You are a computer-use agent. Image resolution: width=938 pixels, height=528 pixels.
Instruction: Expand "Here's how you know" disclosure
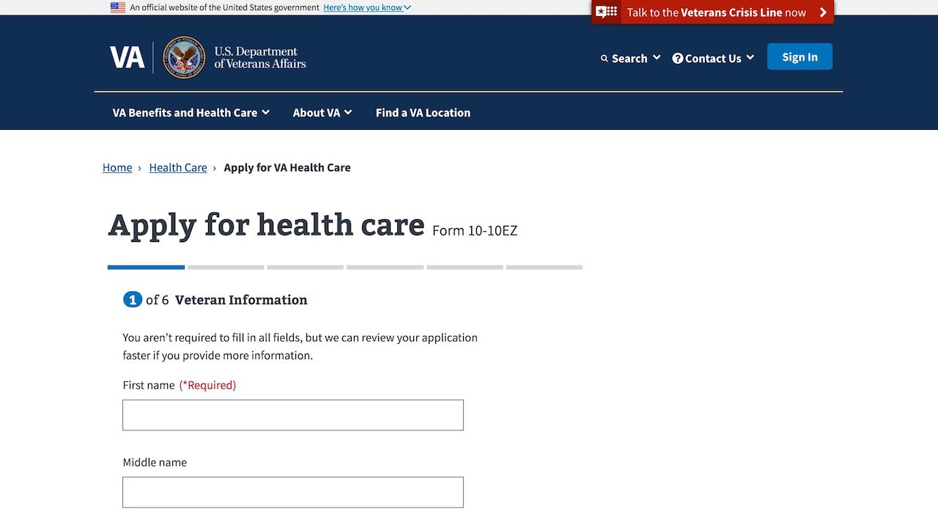(366, 7)
